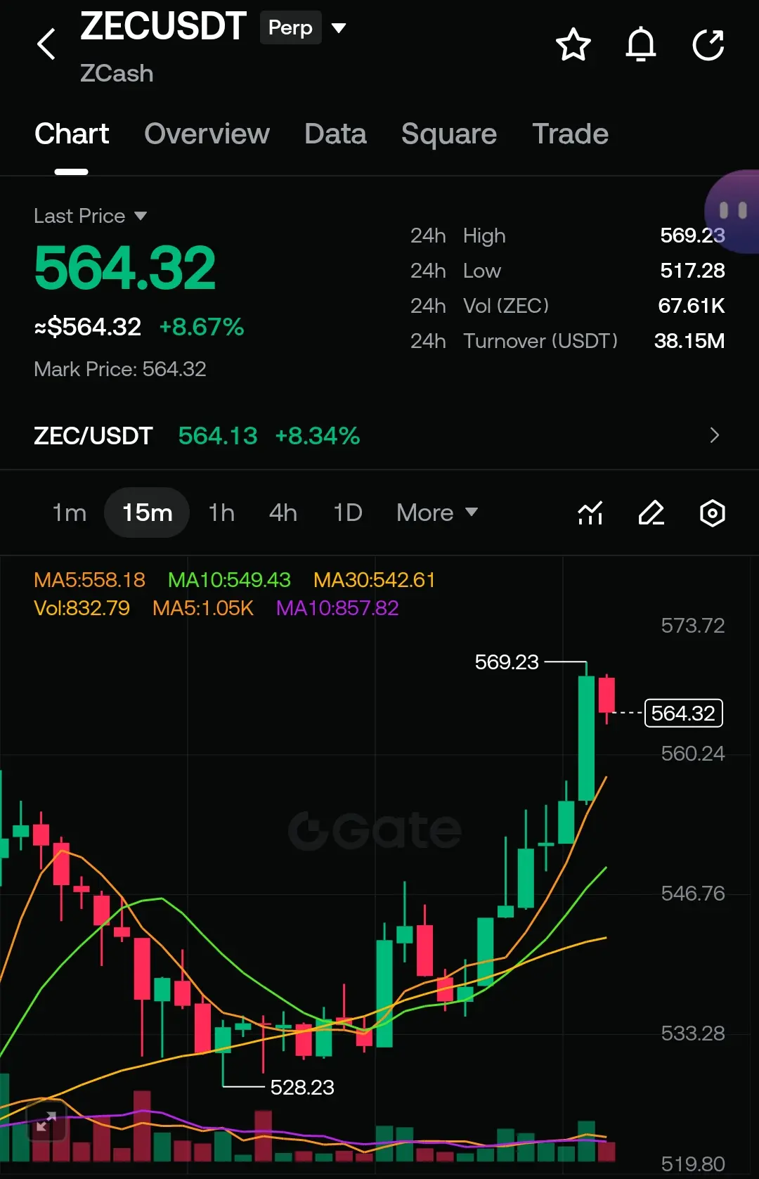The width and height of the screenshot is (759, 1179).
Task: Tap the MA5:558.18 indicator label
Action: coord(89,580)
